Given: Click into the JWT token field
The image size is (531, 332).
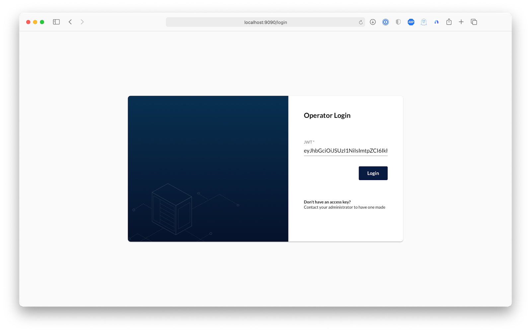Looking at the screenshot, I should click(x=345, y=151).
